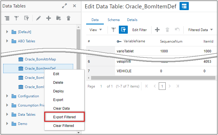Switch to the Details tab
The height and width of the screenshot is (135, 218).
coord(132,20)
